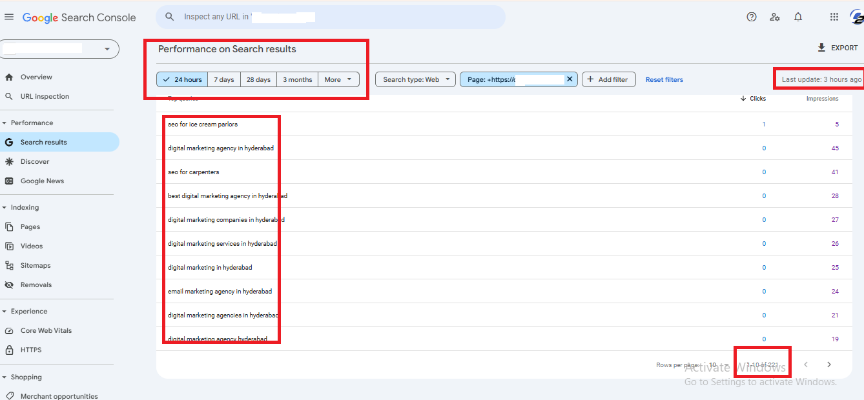Sort the table by Impressions column

point(822,99)
